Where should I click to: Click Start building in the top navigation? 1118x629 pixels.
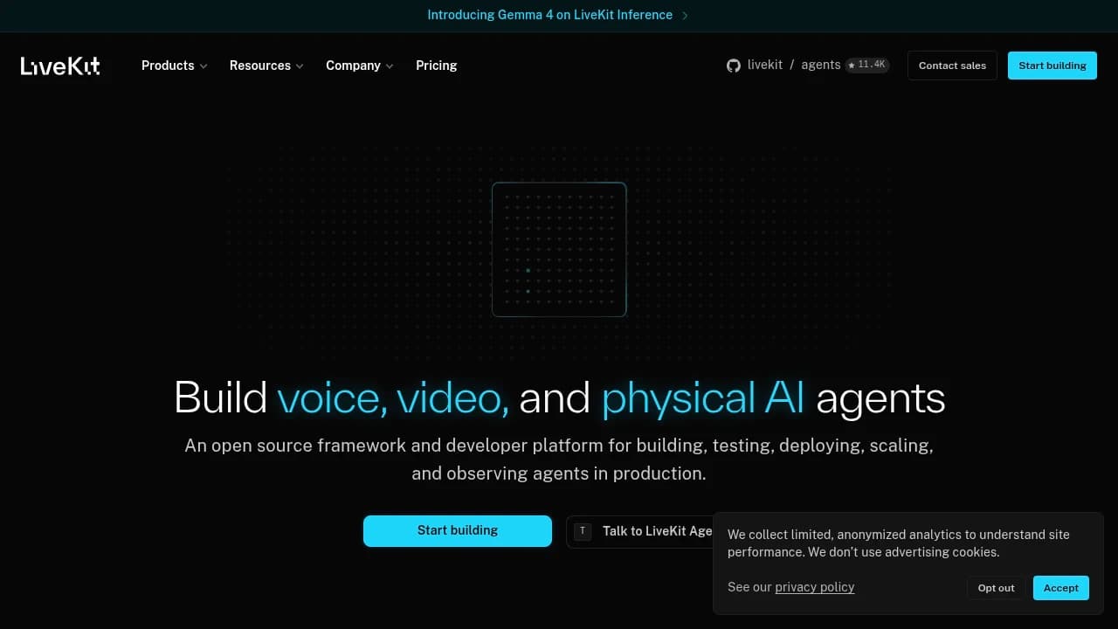pyautogui.click(x=1052, y=66)
